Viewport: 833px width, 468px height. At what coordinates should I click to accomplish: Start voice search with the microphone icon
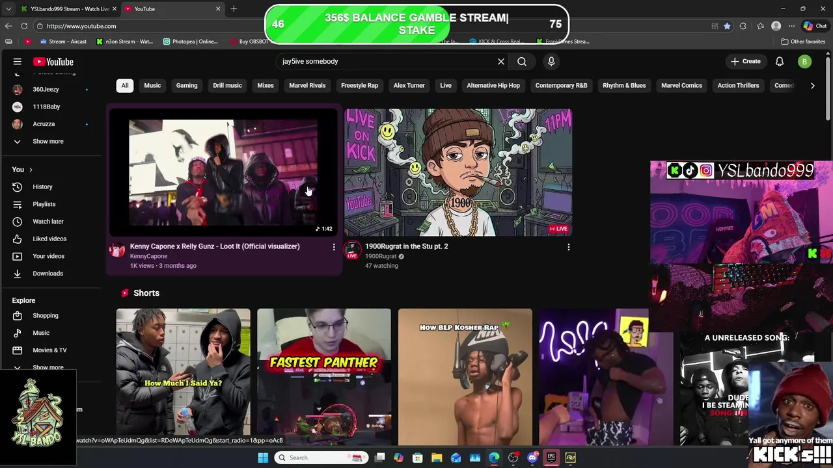pos(551,61)
